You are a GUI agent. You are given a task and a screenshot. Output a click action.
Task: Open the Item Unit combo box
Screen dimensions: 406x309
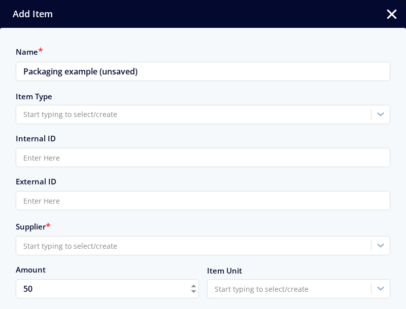(298, 289)
